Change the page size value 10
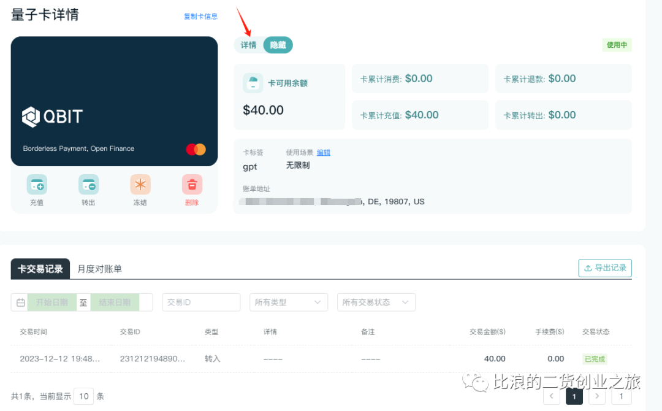This screenshot has width=662, height=411. click(83, 396)
